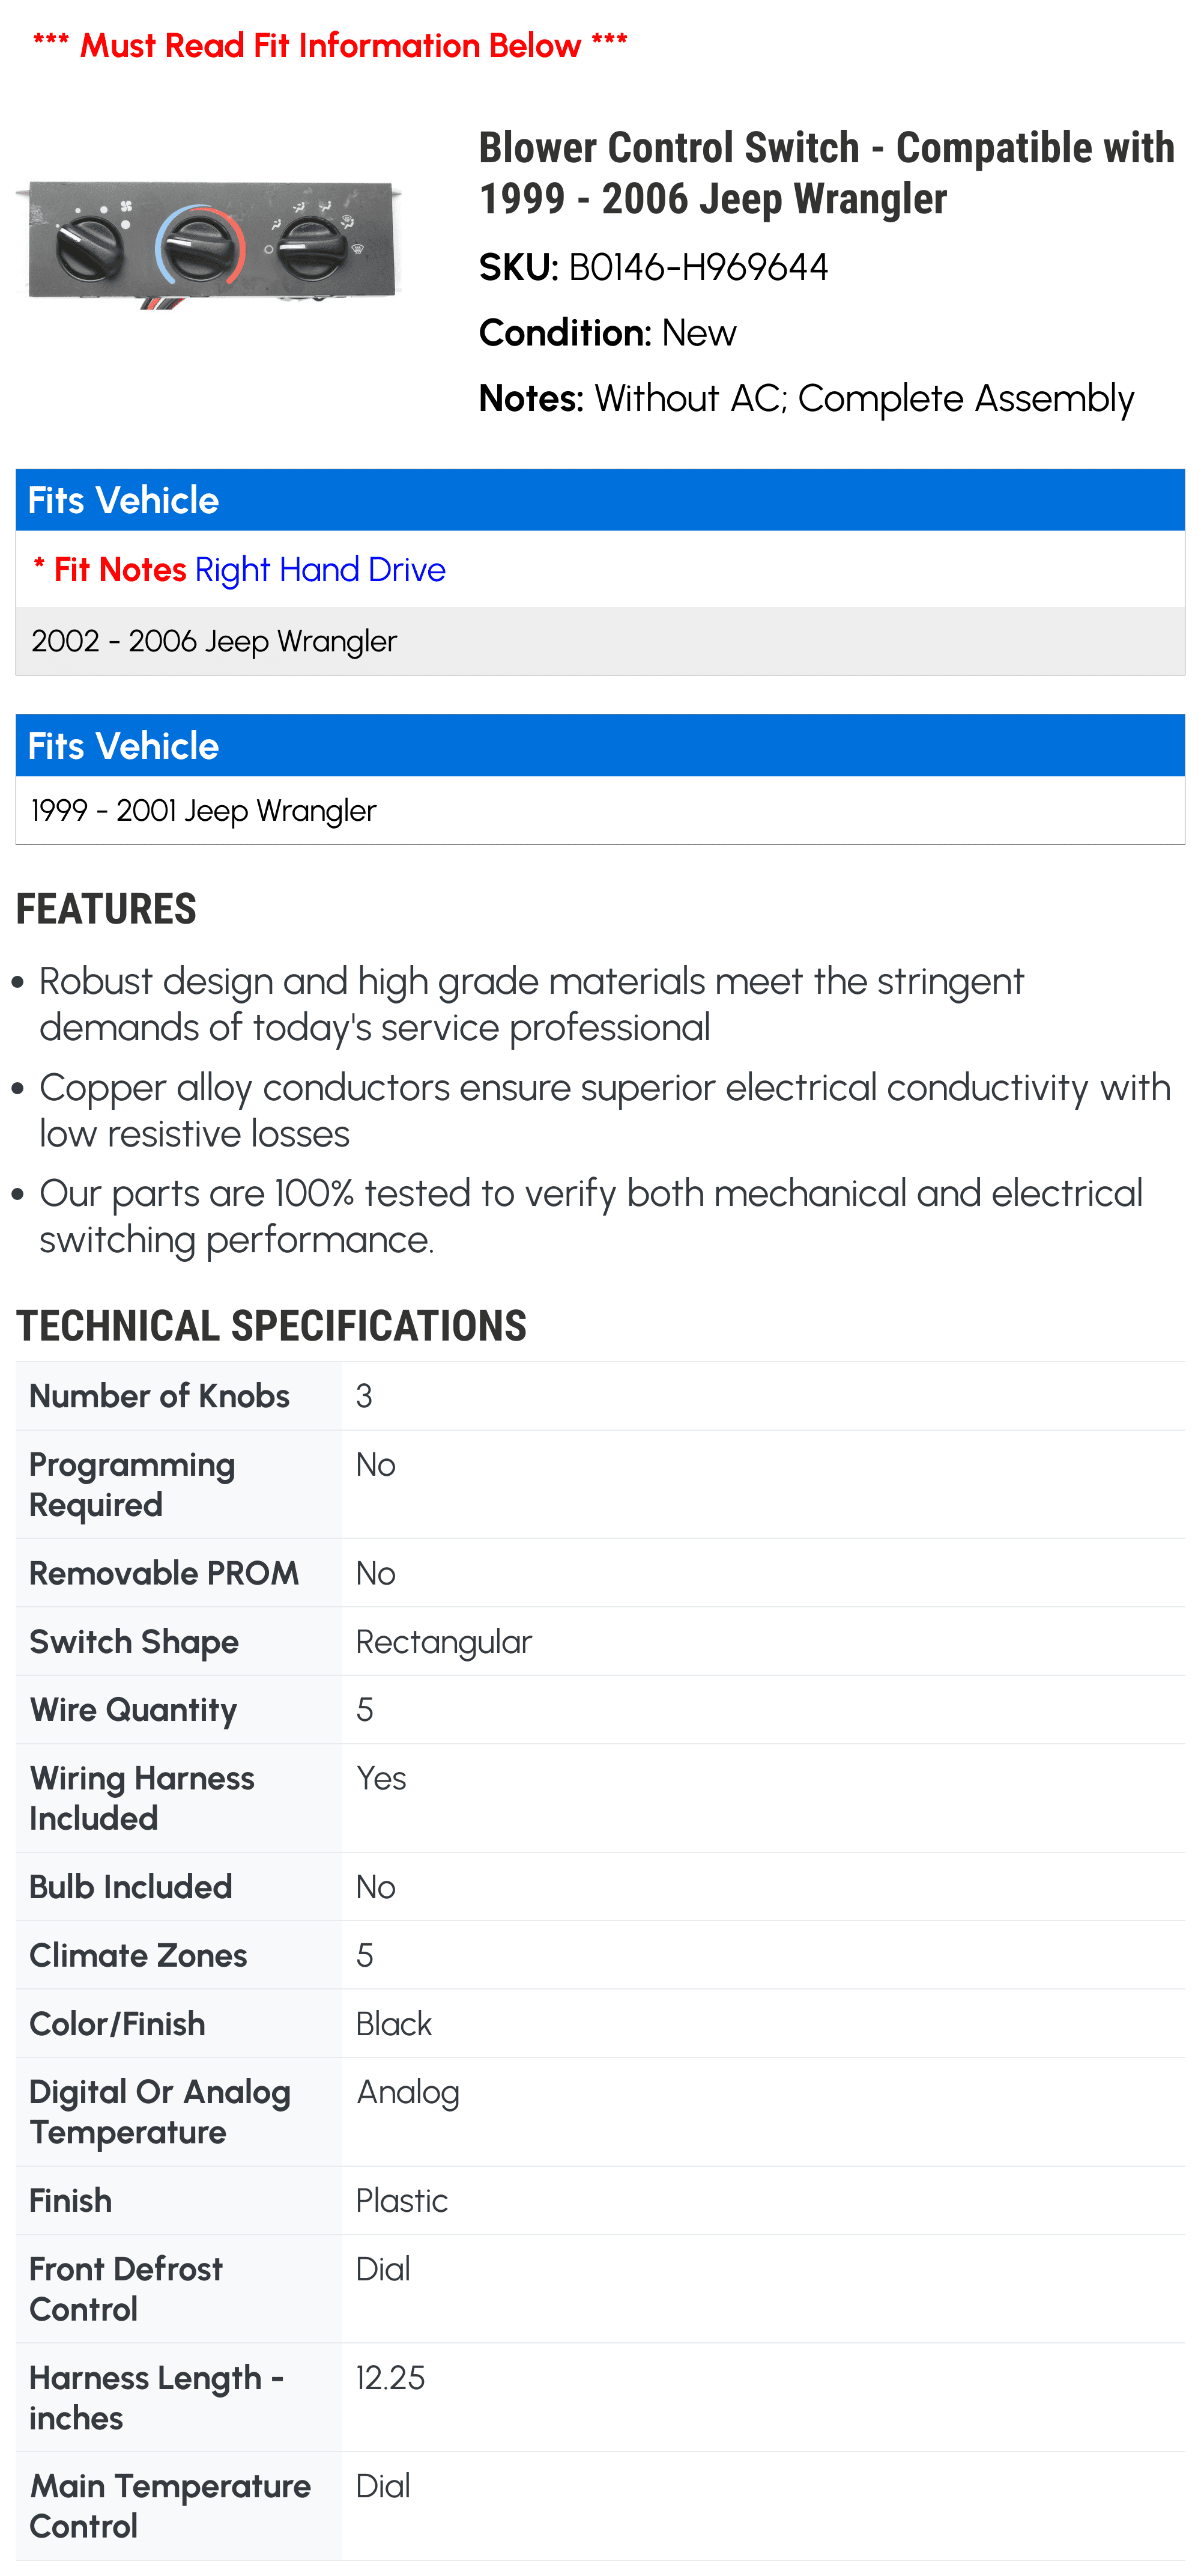Viewport: 1201px width, 2576px height.
Task: Select the second Fits Vehicle blue header
Action: click(600, 746)
